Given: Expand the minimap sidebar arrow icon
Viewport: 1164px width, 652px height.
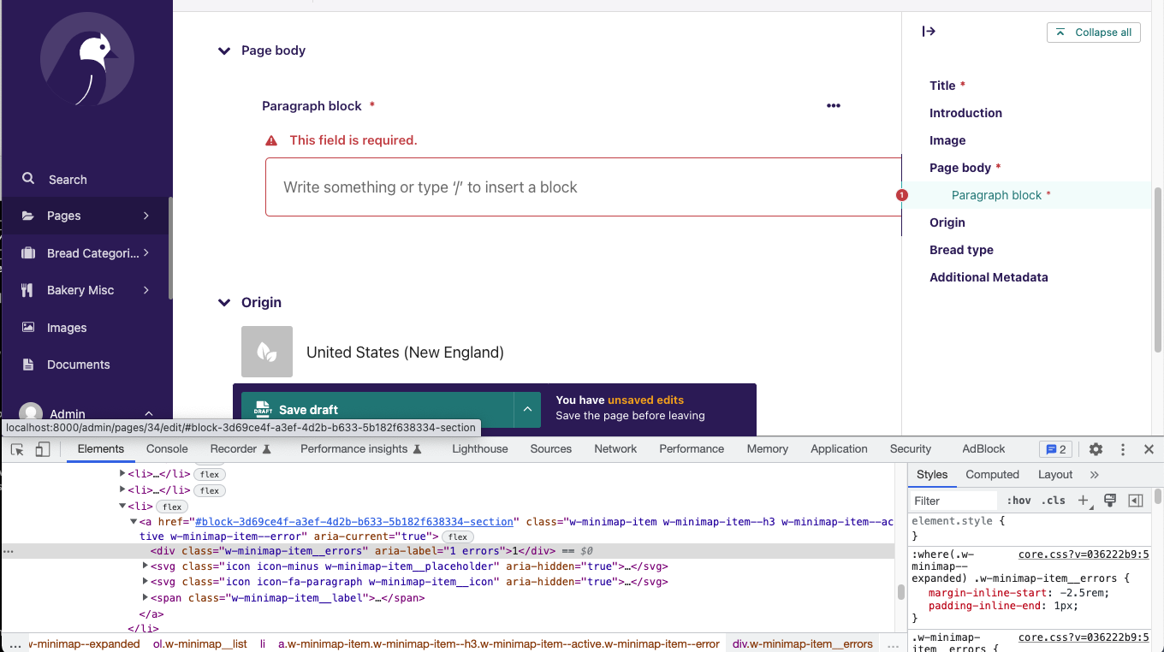Looking at the screenshot, I should coord(929,31).
